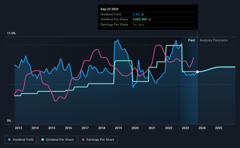Click the pink Earnings Per Share legend dot
Viewport: 240px width, 148px height.
pyautogui.click(x=83, y=140)
